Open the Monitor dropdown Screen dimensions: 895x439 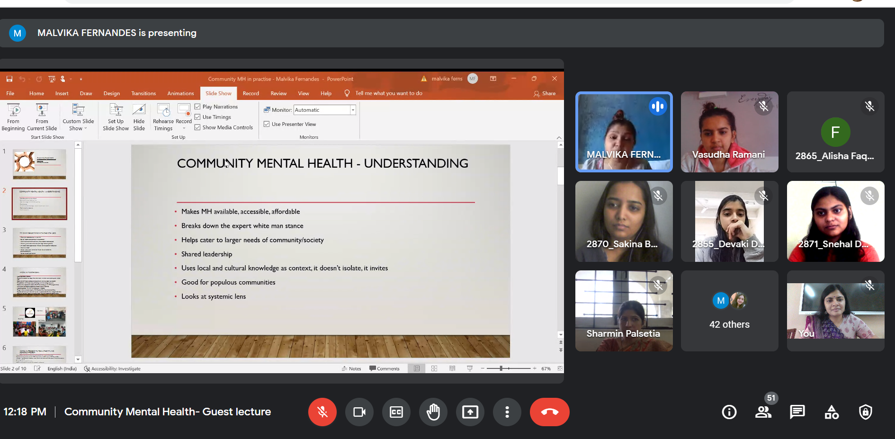[x=353, y=109]
